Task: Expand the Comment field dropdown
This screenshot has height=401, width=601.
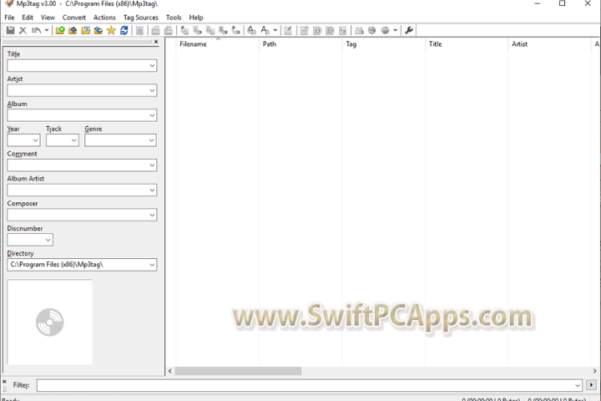Action: point(152,165)
